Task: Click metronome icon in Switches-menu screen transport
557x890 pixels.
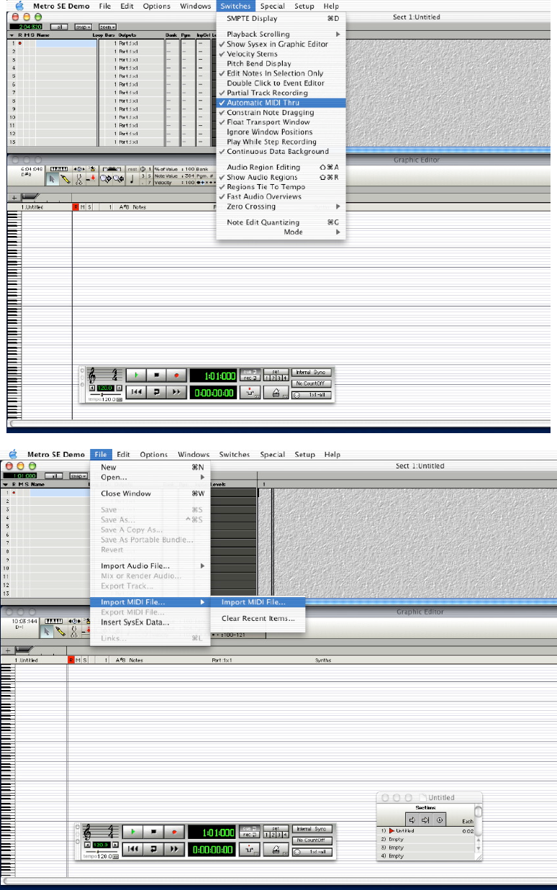Action: [276, 392]
